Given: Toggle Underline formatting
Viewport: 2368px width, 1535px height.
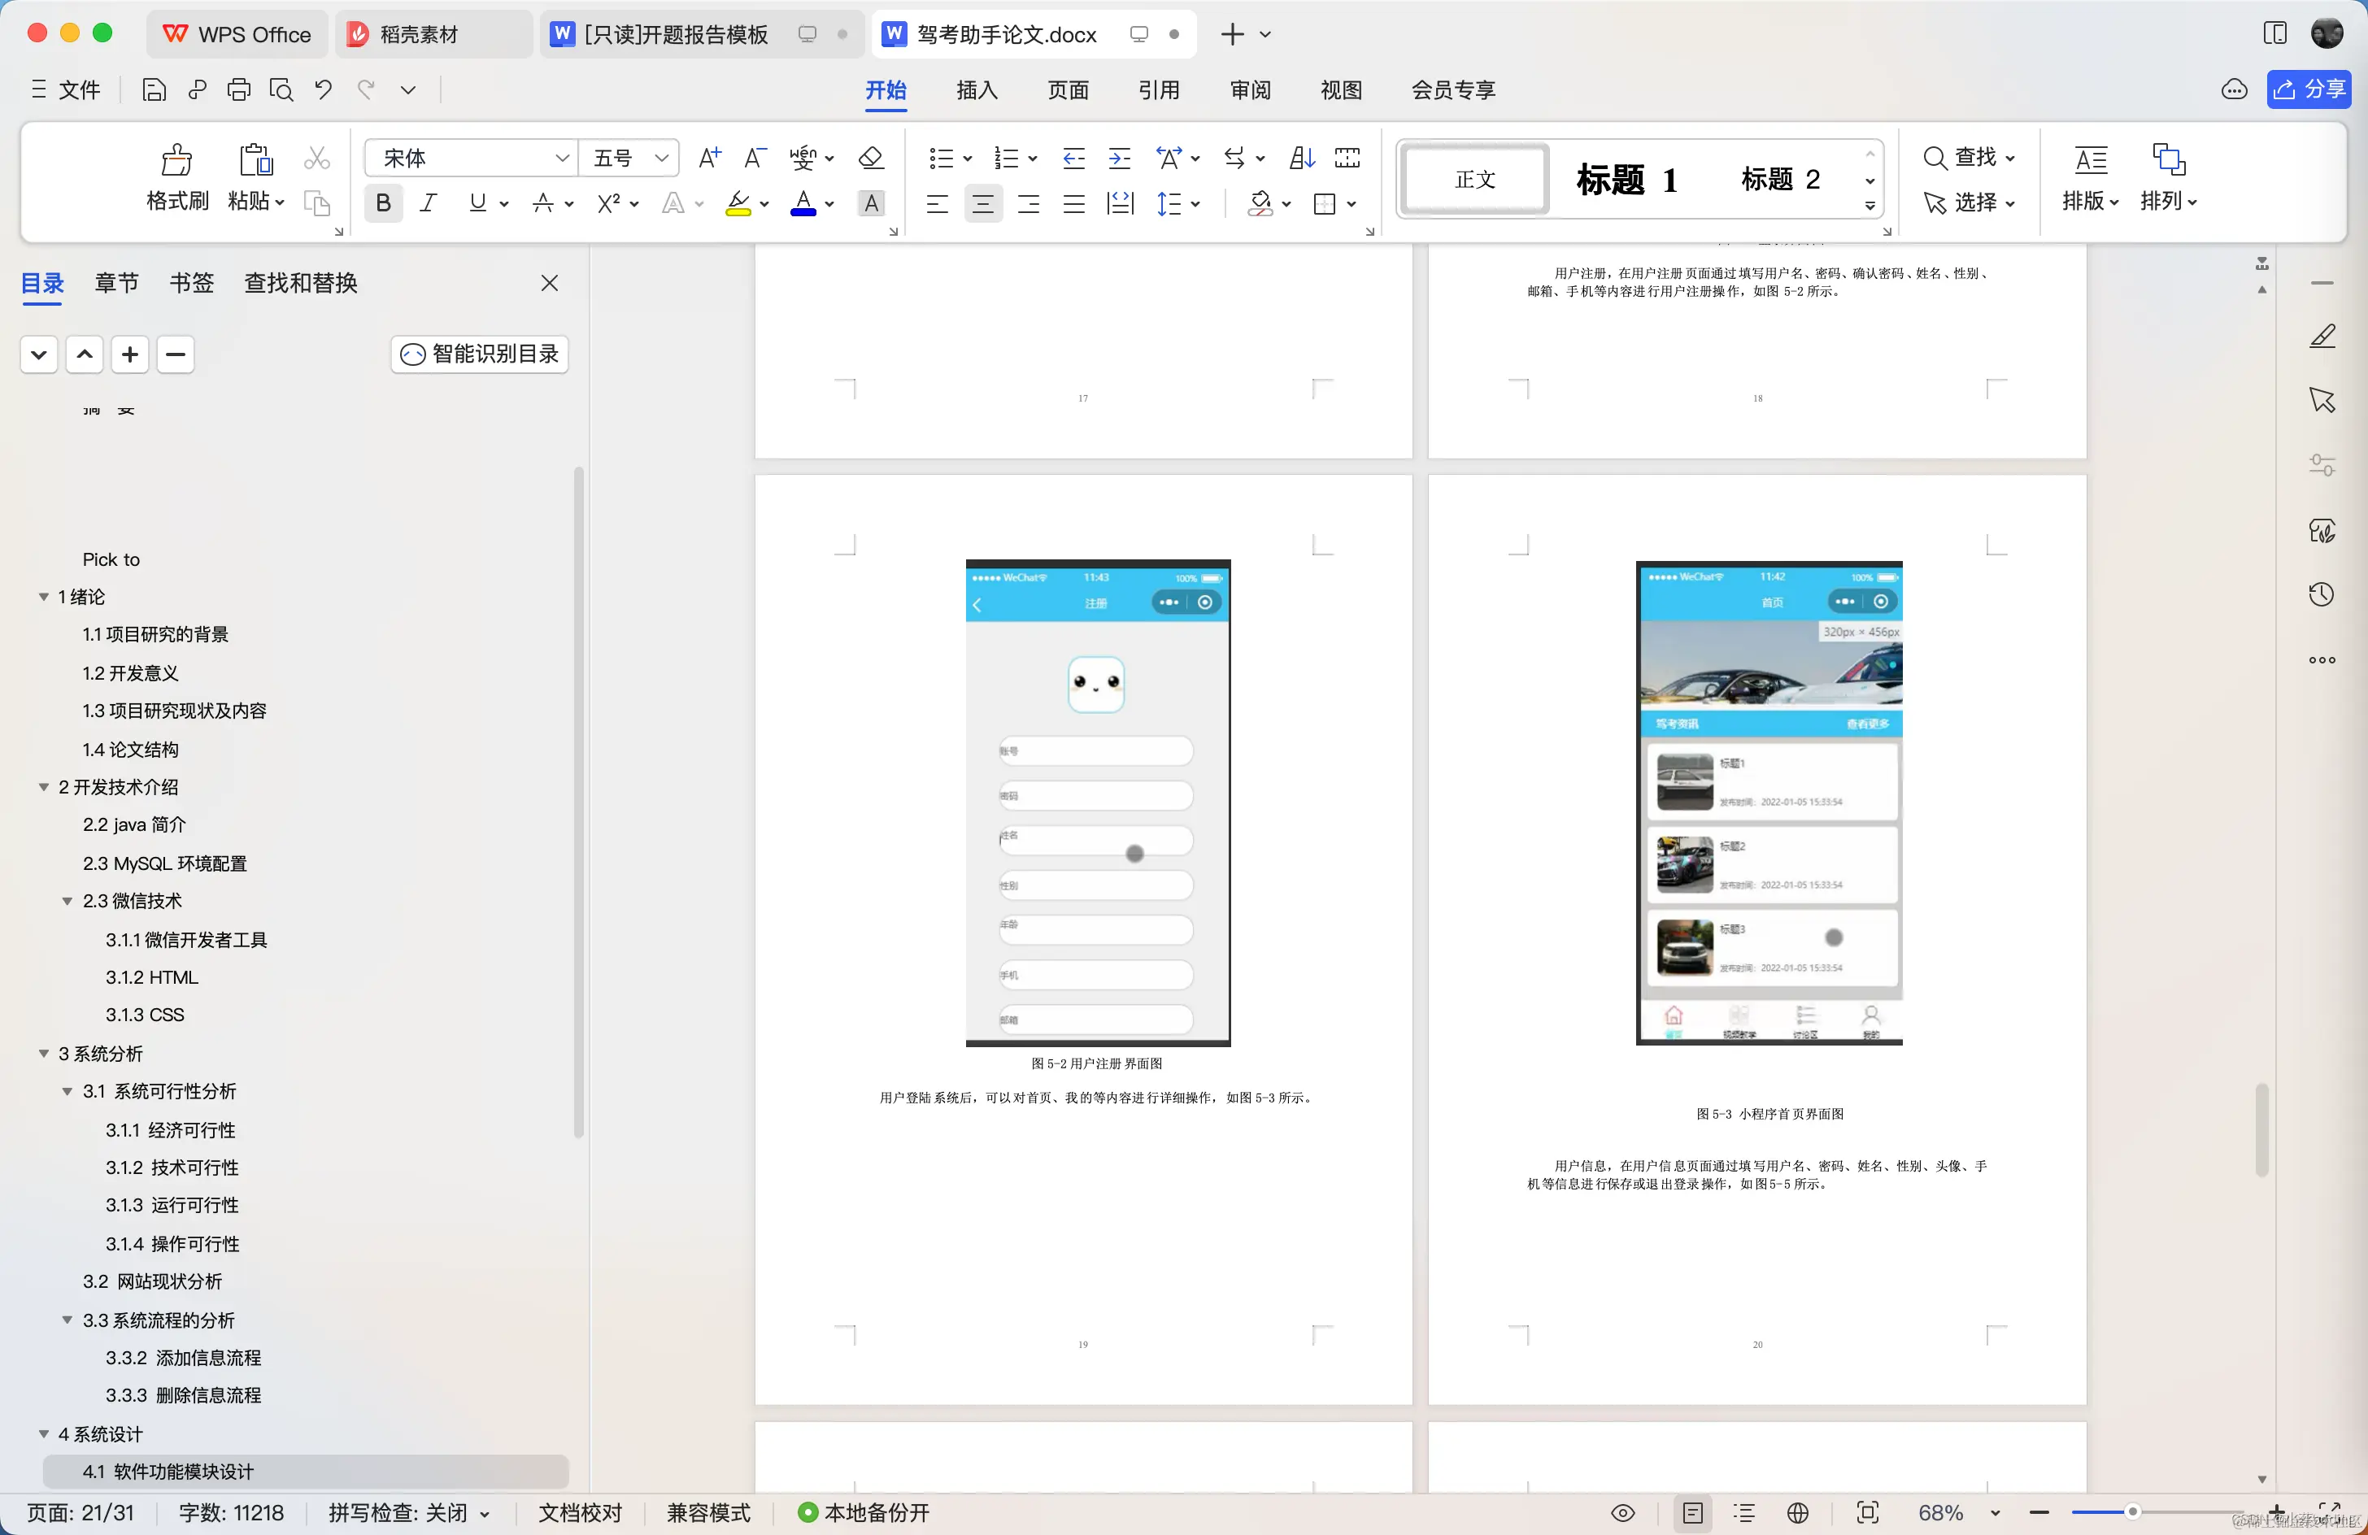Looking at the screenshot, I should point(477,203).
